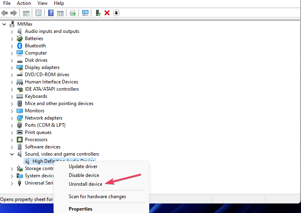The width and height of the screenshot is (301, 213).
Task: Click the Processors chip icon
Action: tap(20, 140)
